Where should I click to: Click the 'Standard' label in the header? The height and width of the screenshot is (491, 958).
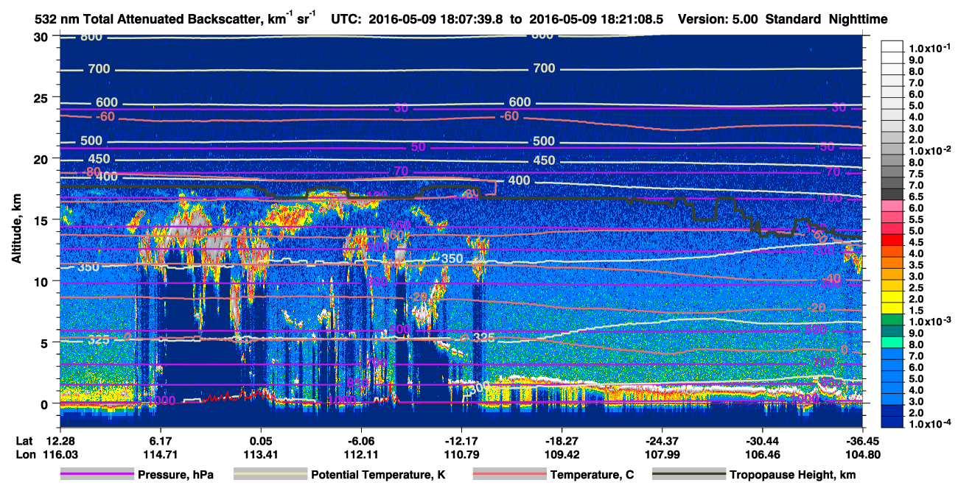[x=794, y=19]
